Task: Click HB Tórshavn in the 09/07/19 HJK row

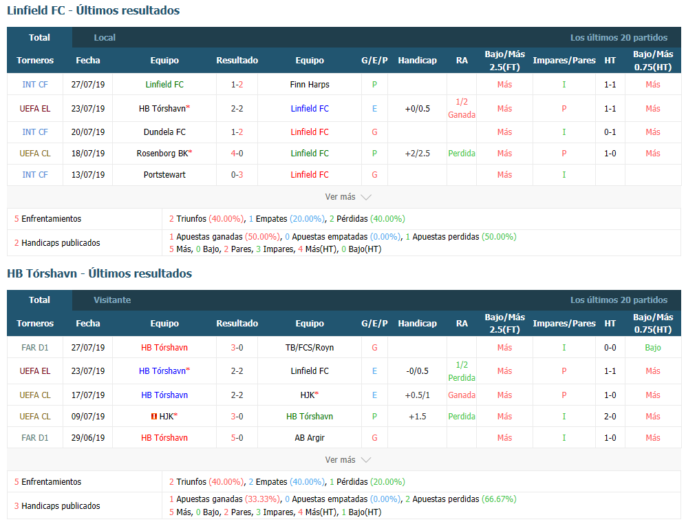Action: [310, 417]
